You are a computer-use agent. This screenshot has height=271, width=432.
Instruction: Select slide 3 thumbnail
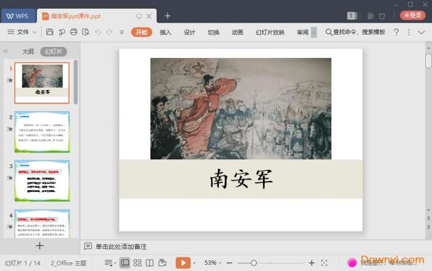click(42, 181)
